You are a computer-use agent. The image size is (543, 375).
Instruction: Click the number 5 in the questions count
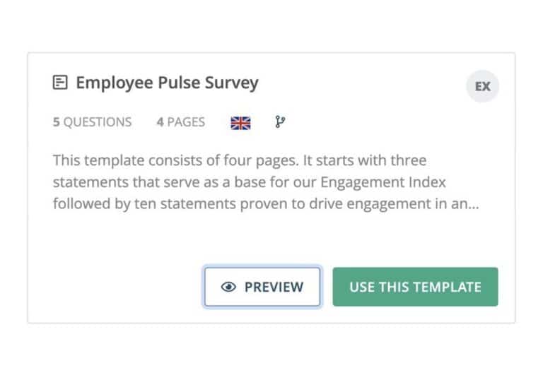tap(56, 122)
